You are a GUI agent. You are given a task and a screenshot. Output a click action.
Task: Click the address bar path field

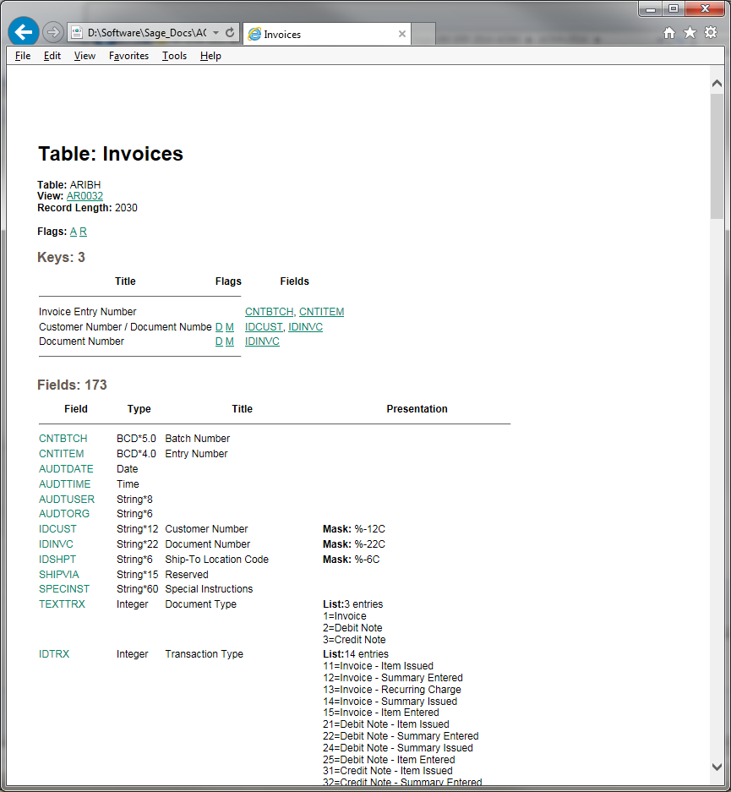click(x=146, y=33)
